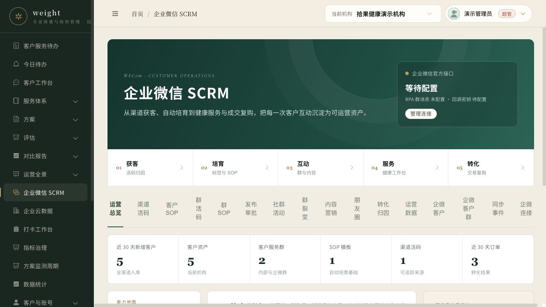The width and height of the screenshot is (546, 307).
Task: Open the 客户工作台 chat icon
Action: point(16,82)
